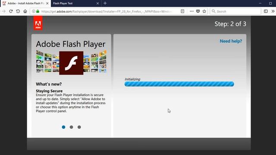The image size is (276, 155).
Task: Switch to the Flash Player Test tab
Action: click(76, 3)
